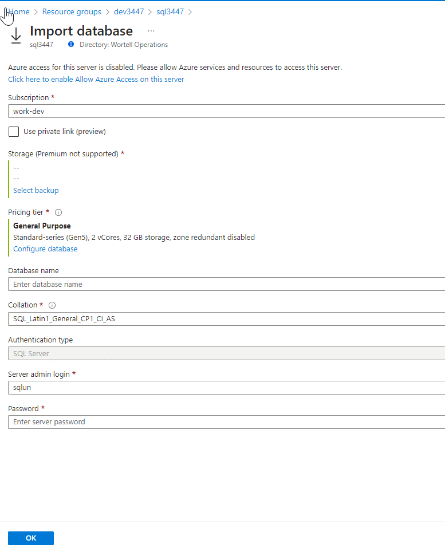Viewport: 445px width, 552px height.
Task: Open the more options ellipsis beside Import database
Action: coord(151,31)
